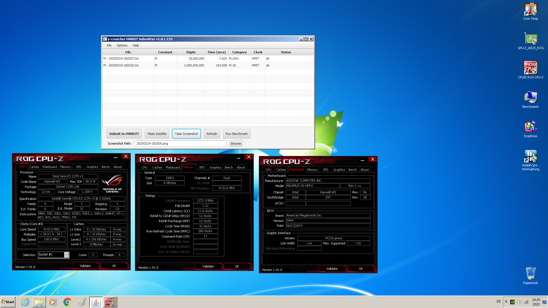This screenshot has width=548, height=308.
Task: Minimize the left ROG CPU-Z window
Action: [115, 157]
